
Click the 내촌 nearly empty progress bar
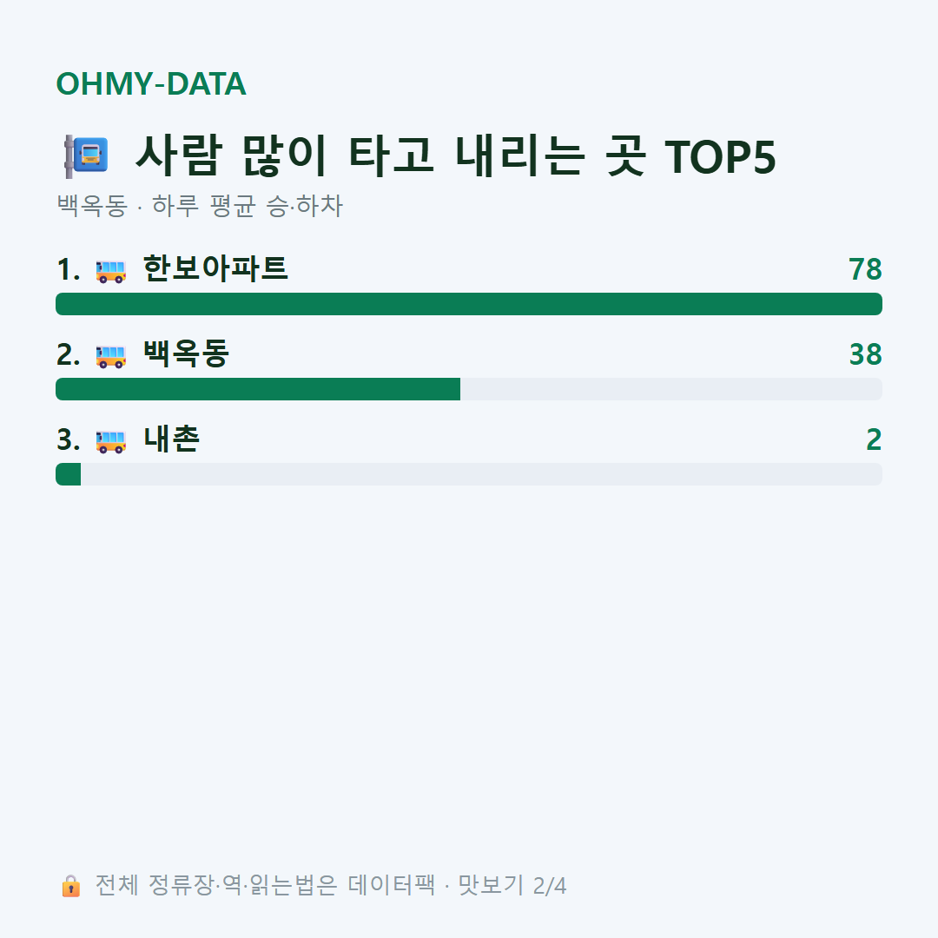pyautogui.click(x=469, y=474)
